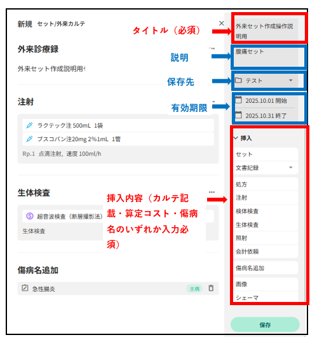Select 検体検査 in the insert list
The height and width of the screenshot is (342, 317).
[266, 211]
